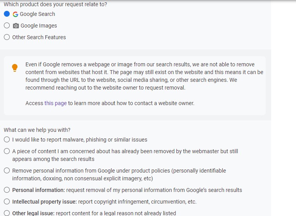
Task: Click the "Google Images" label text
Action: click(x=39, y=26)
